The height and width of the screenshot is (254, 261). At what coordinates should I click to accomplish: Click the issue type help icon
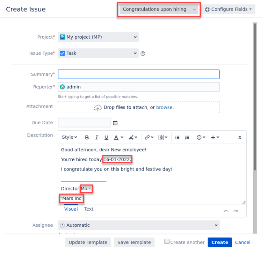(143, 53)
